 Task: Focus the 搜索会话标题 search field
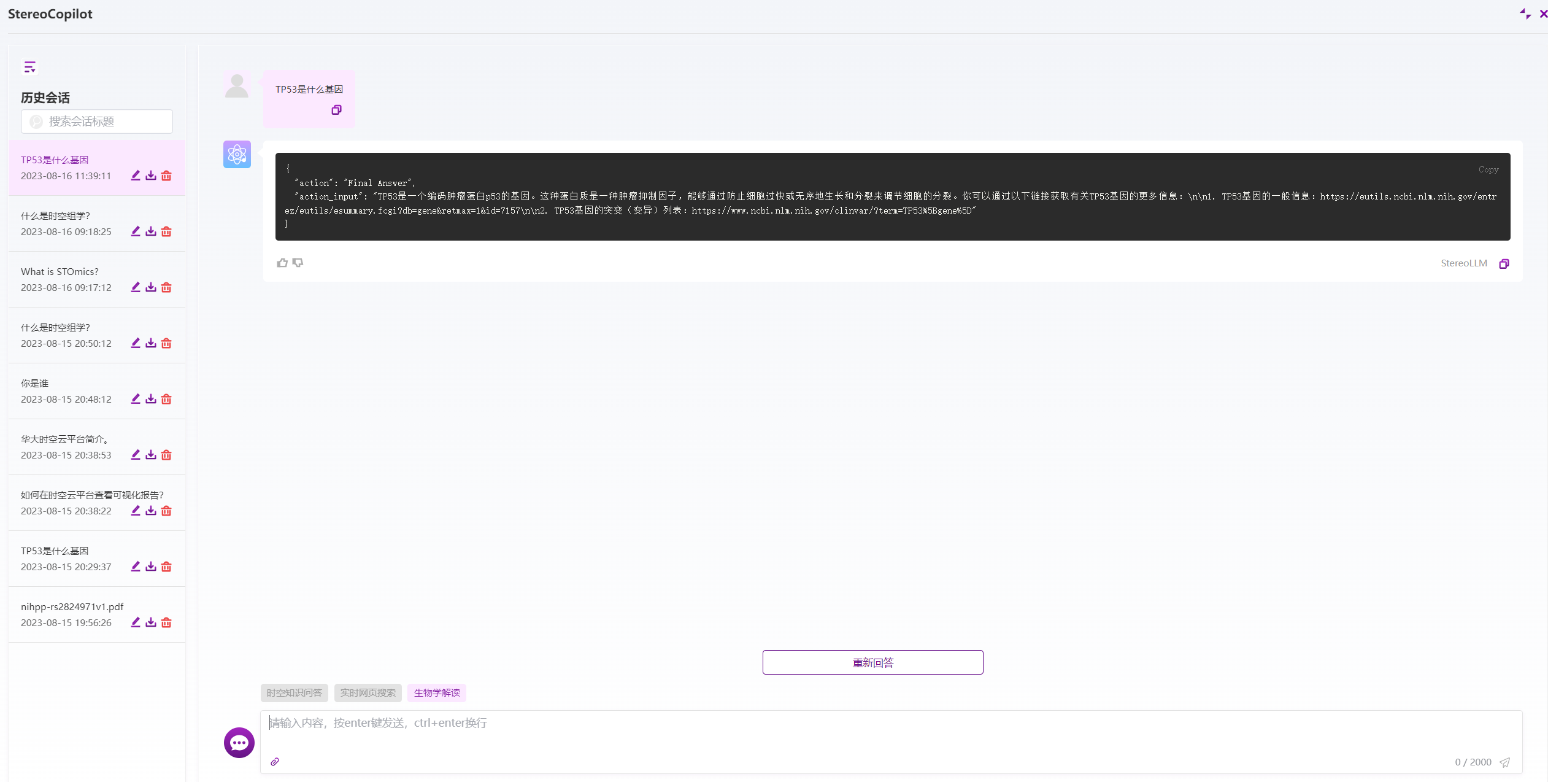(x=97, y=122)
